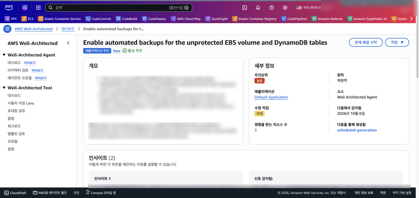Click the 작게 effort badge

tap(259, 114)
